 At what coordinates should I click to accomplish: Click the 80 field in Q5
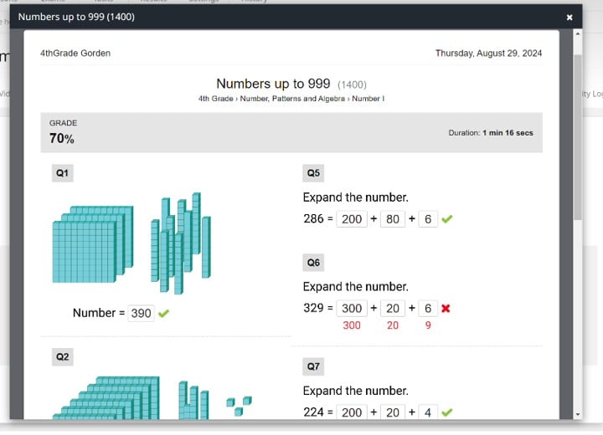click(x=391, y=219)
